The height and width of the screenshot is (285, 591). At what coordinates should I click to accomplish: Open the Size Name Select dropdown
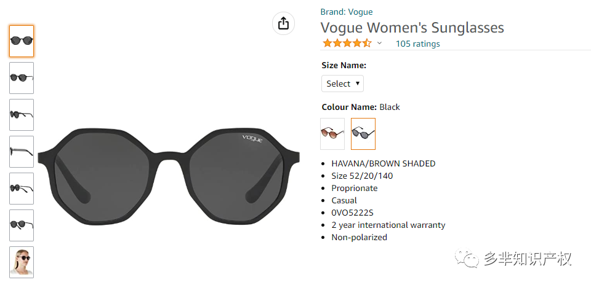(342, 84)
